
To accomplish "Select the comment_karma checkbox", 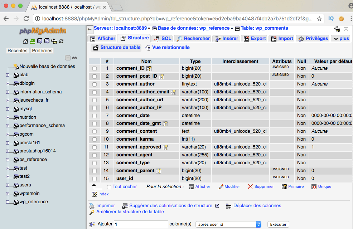I will (x=95, y=140).
